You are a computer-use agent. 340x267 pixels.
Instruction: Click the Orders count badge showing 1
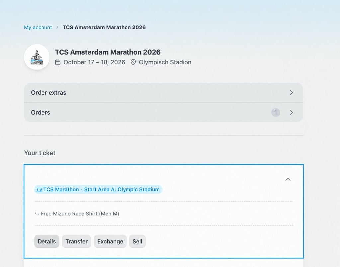pos(276,112)
